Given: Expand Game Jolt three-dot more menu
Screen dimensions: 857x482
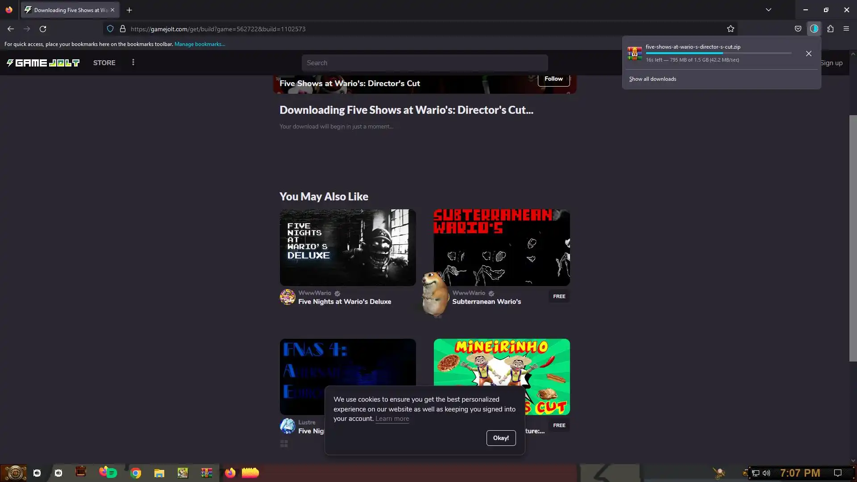Looking at the screenshot, I should point(133,62).
